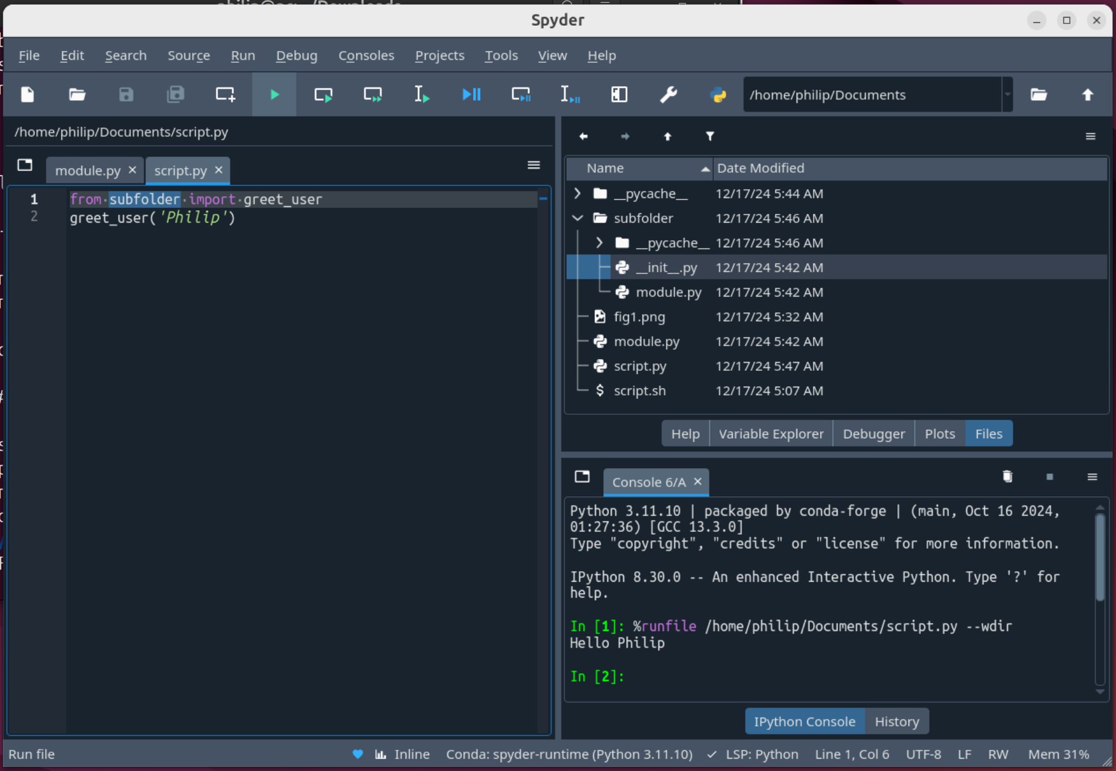This screenshot has width=1116, height=771.
Task: Run file with the green play button
Action: (x=274, y=94)
